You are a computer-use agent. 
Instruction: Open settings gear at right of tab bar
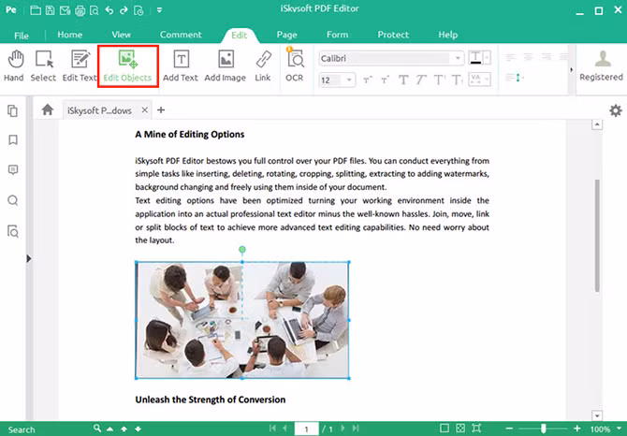[x=615, y=110]
